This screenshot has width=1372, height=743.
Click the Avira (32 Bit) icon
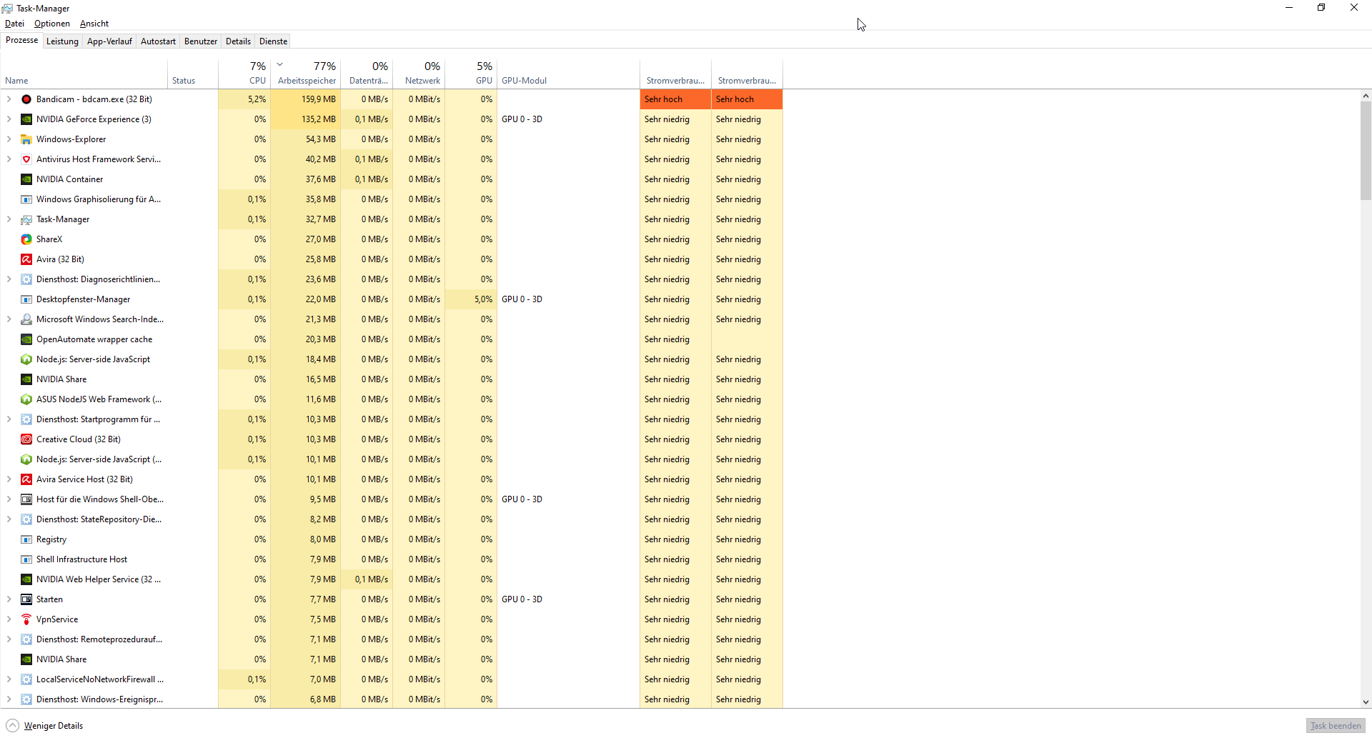pyautogui.click(x=26, y=259)
